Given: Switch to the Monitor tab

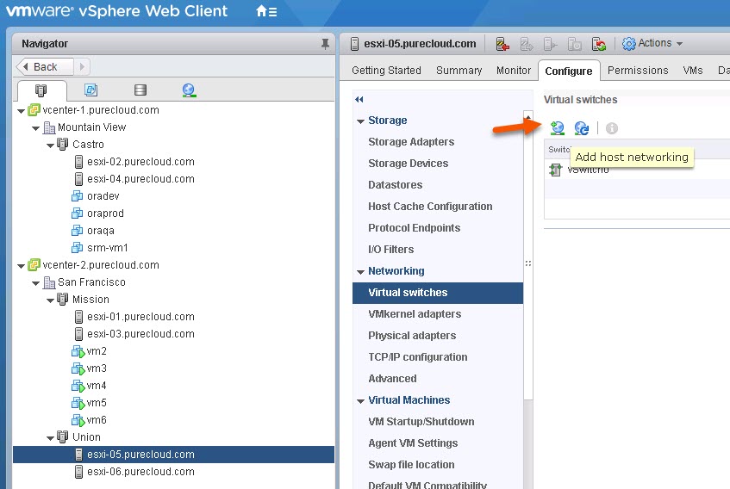Looking at the screenshot, I should pos(514,71).
